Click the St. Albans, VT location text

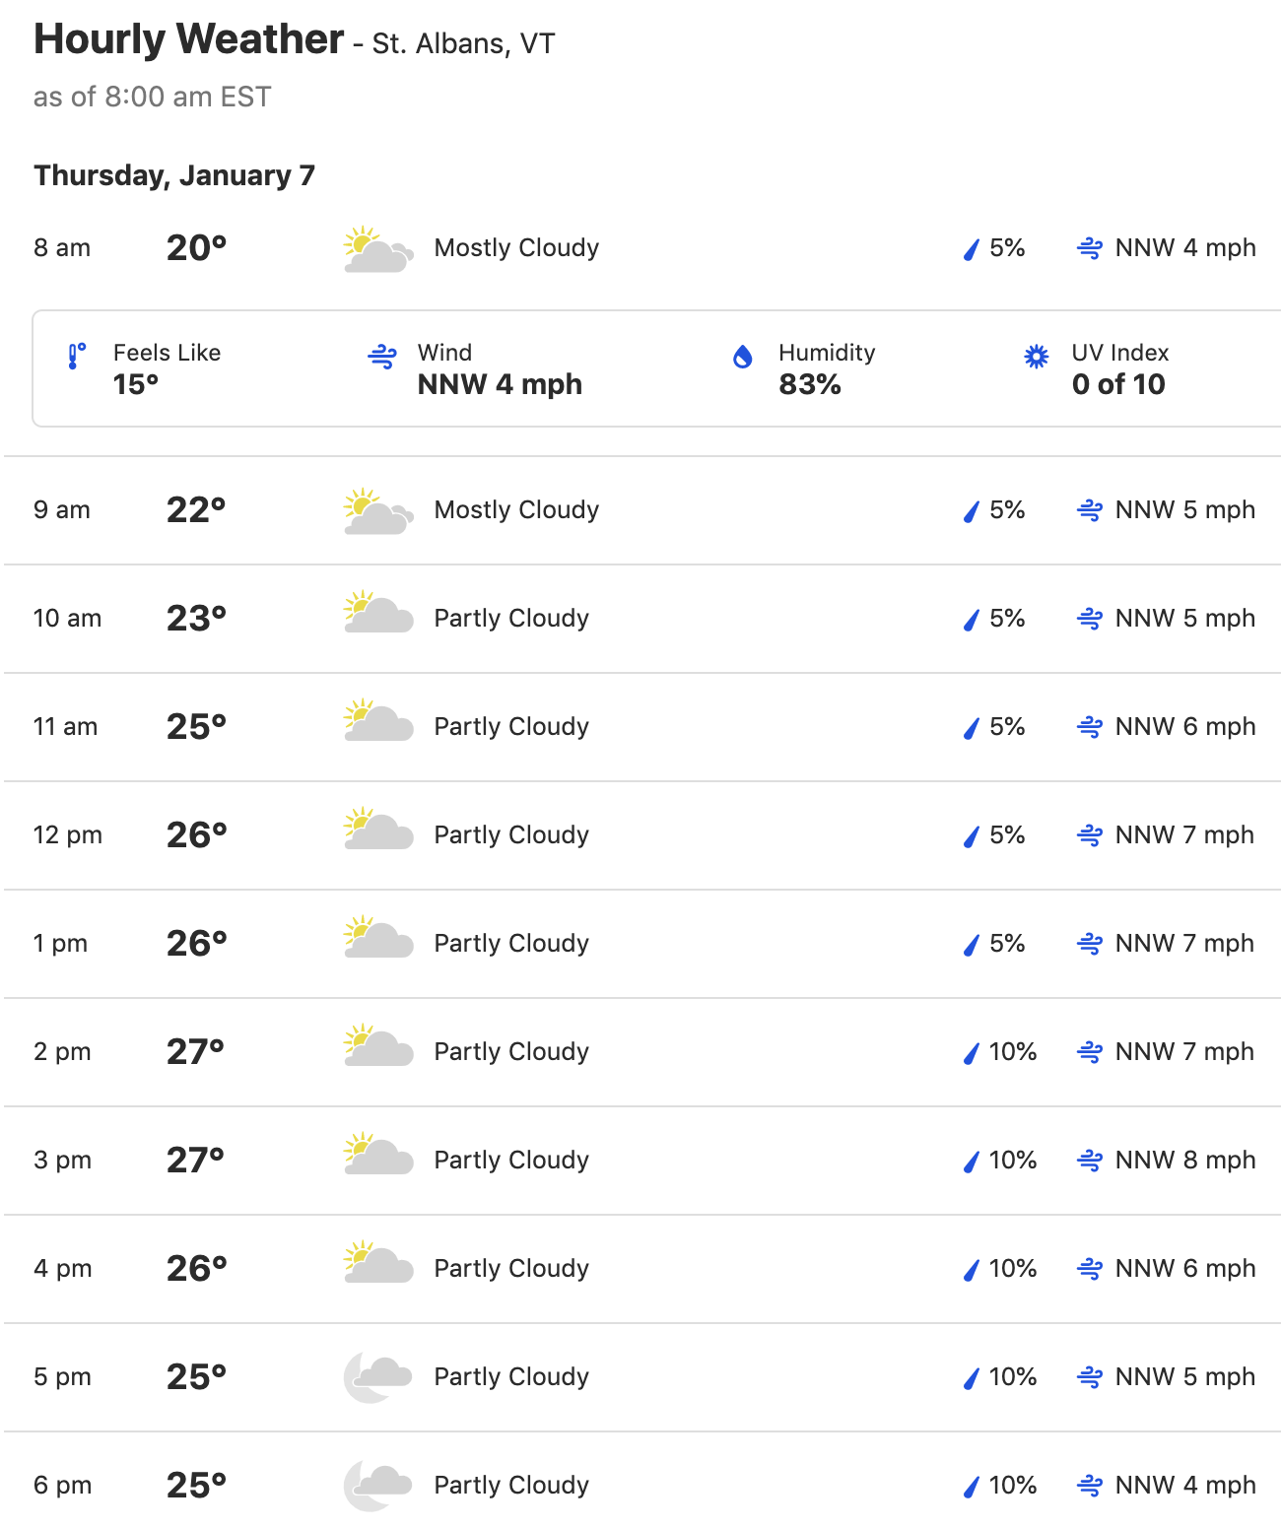[463, 44]
